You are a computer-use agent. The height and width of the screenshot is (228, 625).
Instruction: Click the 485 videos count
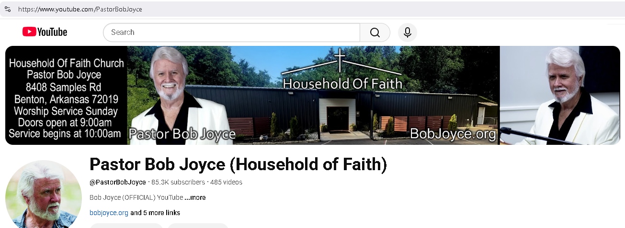pyautogui.click(x=226, y=182)
